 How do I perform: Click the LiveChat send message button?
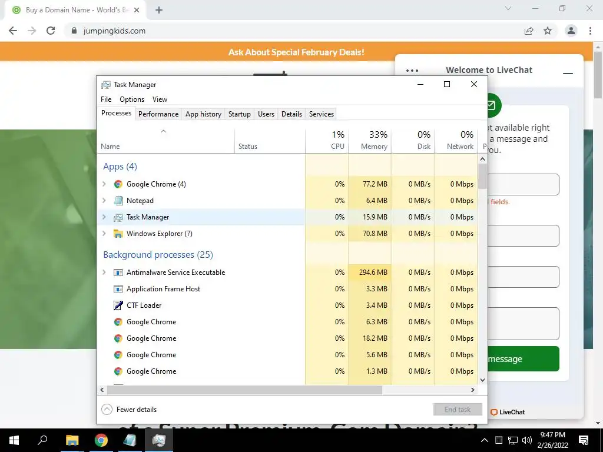(x=524, y=359)
